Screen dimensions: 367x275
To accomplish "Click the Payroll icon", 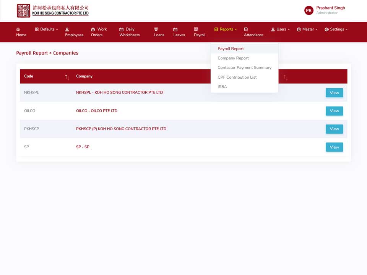I will click(196, 29).
